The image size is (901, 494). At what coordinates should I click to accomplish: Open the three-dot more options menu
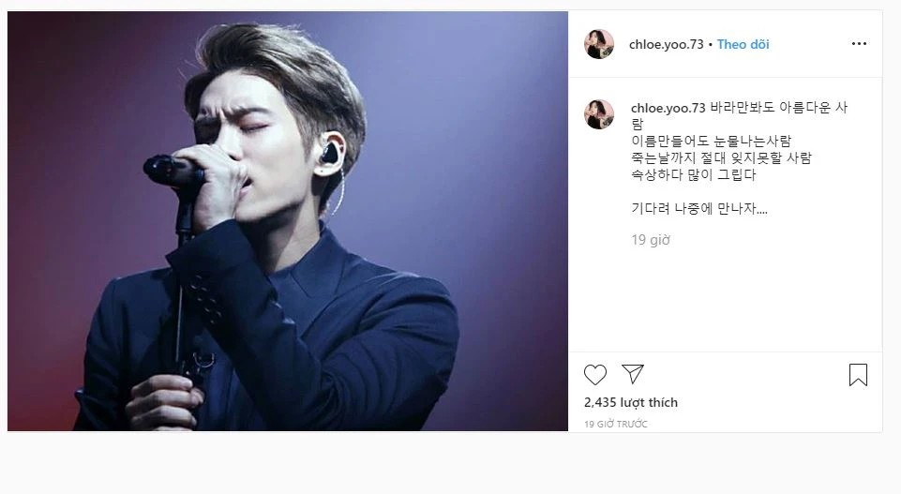[x=859, y=44]
